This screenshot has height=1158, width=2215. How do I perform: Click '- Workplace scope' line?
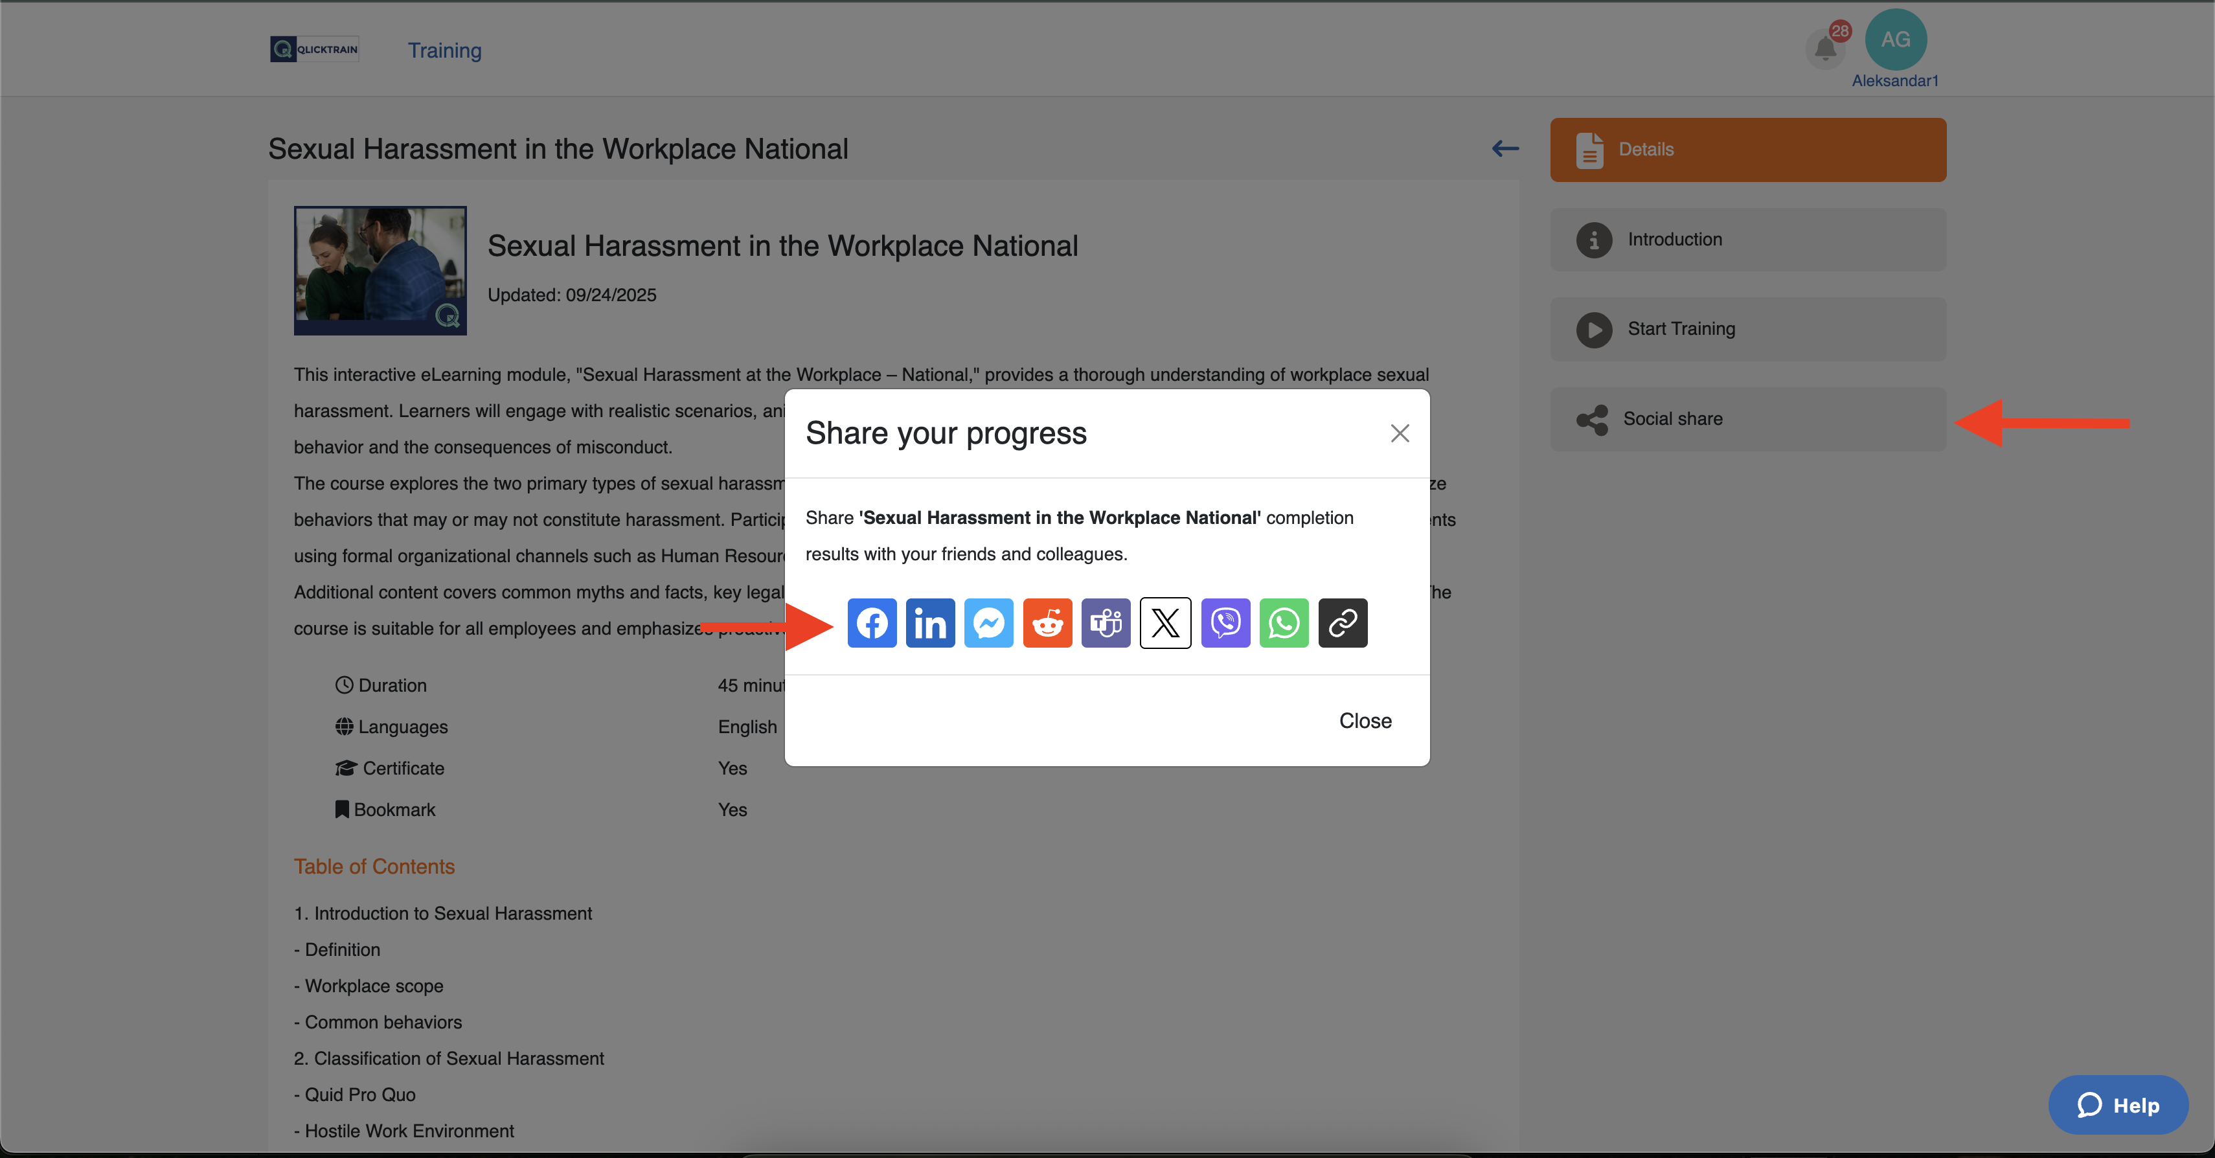pyautogui.click(x=369, y=985)
